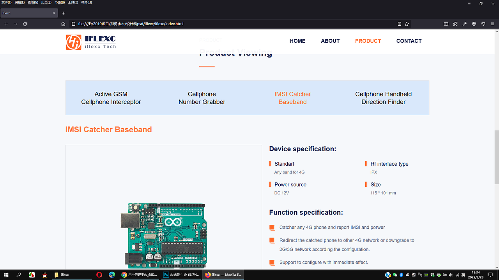Open the Windows Start menu
Image resolution: width=499 pixels, height=280 pixels.
pyautogui.click(x=6, y=275)
